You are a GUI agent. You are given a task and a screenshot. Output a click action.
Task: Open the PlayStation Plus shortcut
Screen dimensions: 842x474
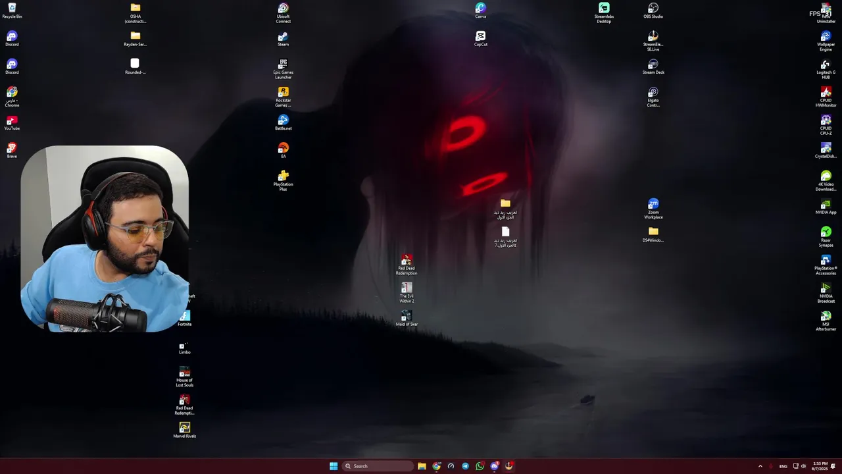[283, 180]
